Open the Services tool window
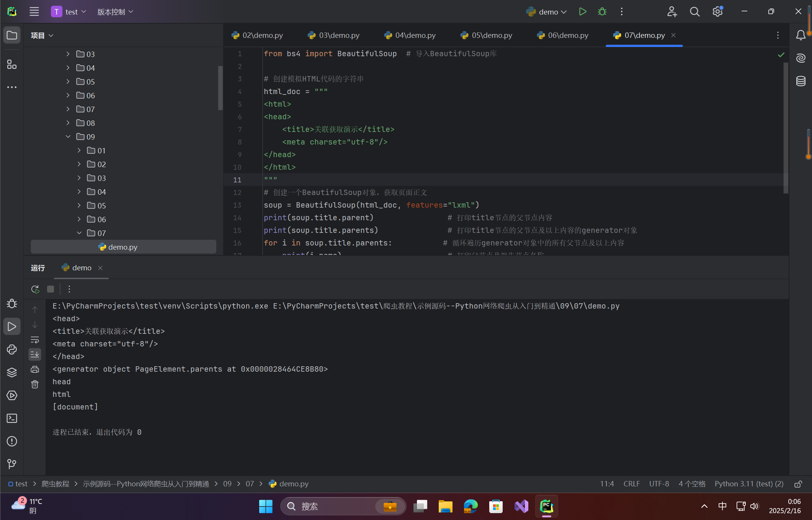This screenshot has width=812, height=520. pos(12,395)
